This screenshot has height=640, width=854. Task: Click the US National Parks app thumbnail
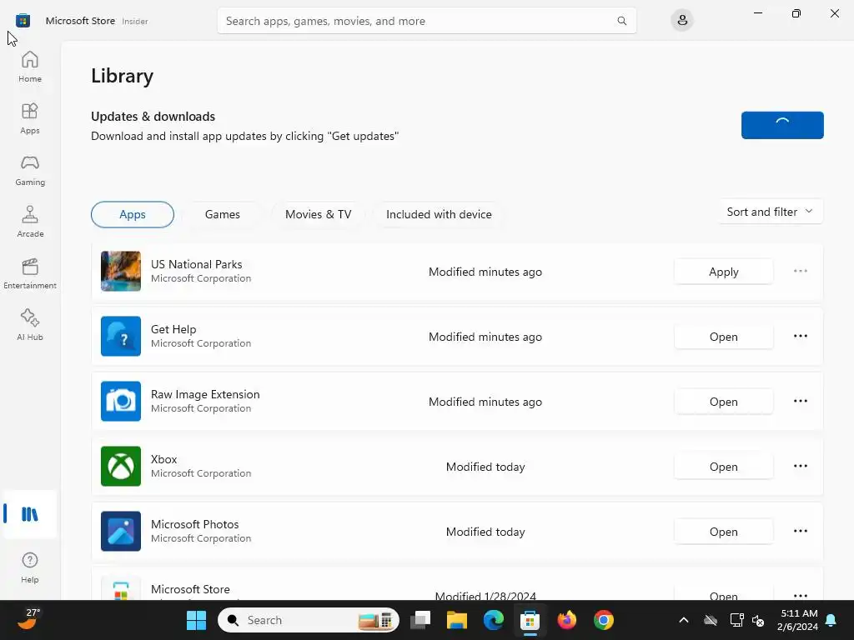click(121, 271)
